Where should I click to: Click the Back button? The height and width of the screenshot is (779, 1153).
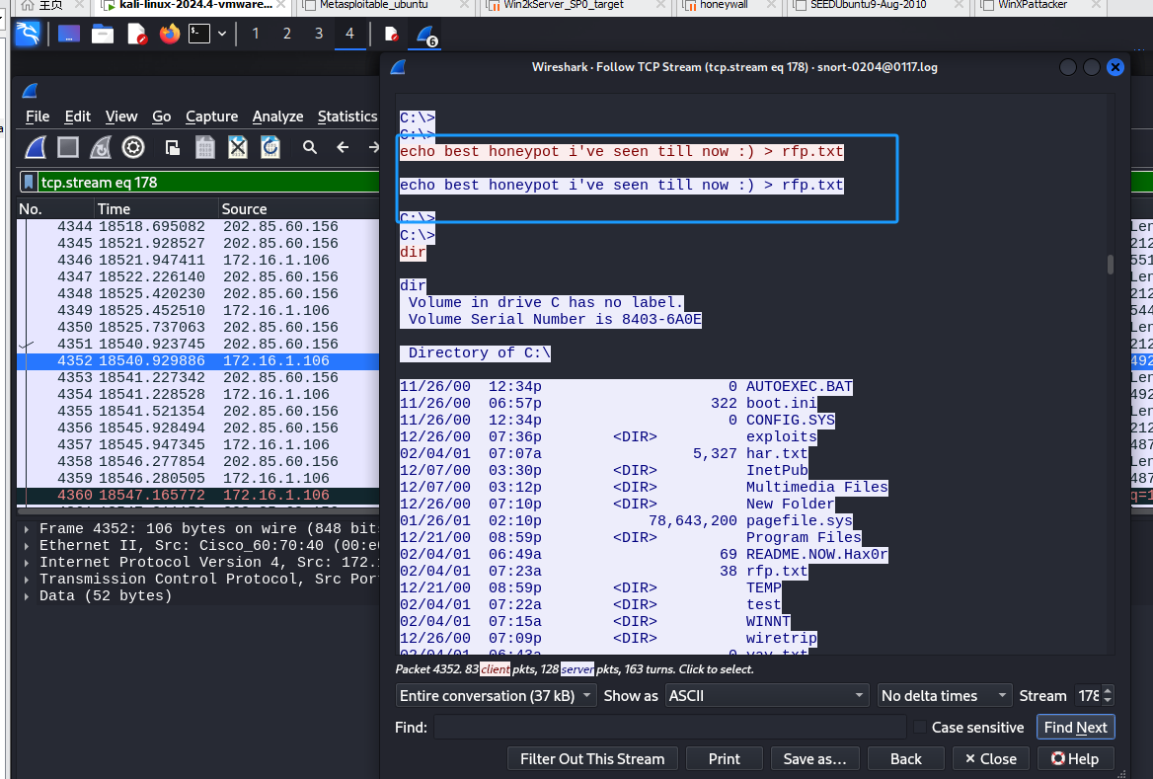(x=906, y=758)
